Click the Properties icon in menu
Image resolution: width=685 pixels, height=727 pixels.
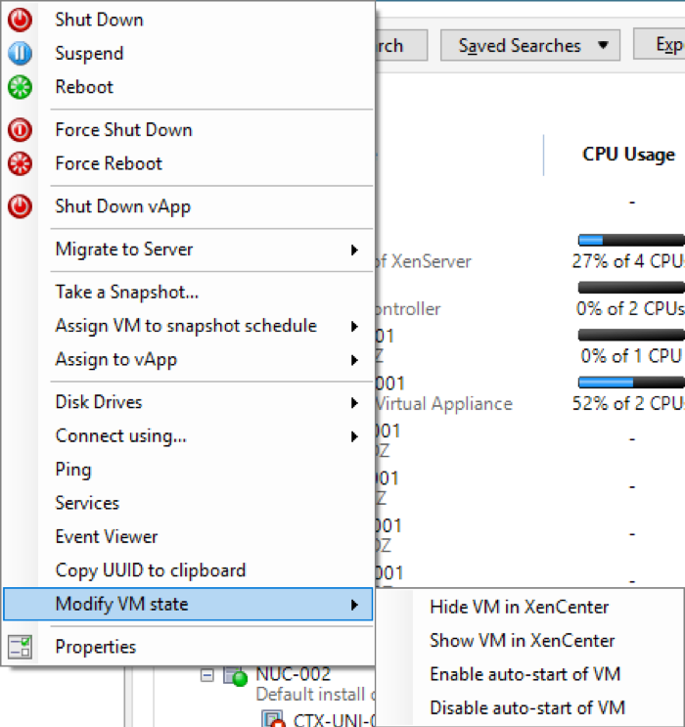click(x=20, y=647)
